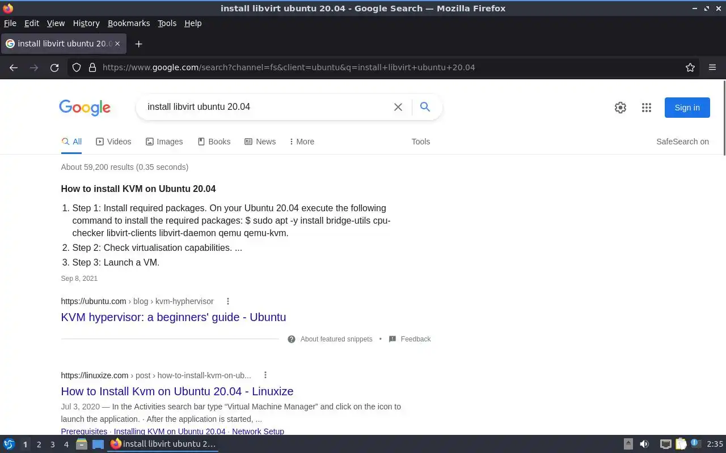Go back with the browser back arrow
Viewport: 726px width, 453px height.
coord(14,67)
